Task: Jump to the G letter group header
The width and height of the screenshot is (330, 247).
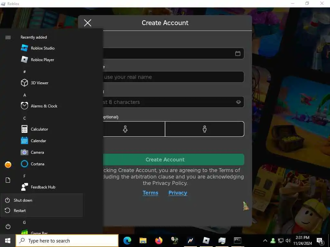Action: pos(24,222)
